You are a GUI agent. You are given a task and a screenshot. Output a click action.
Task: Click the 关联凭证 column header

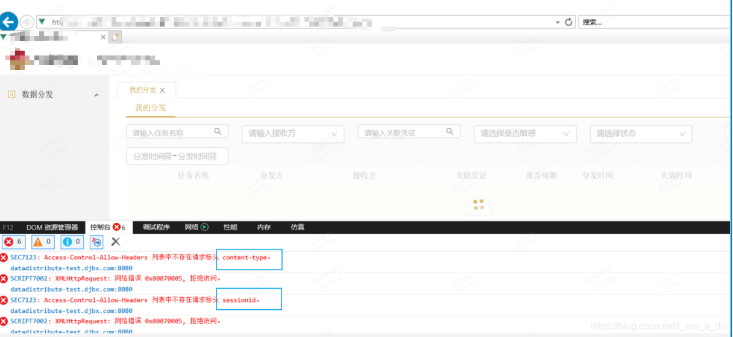coord(471,175)
